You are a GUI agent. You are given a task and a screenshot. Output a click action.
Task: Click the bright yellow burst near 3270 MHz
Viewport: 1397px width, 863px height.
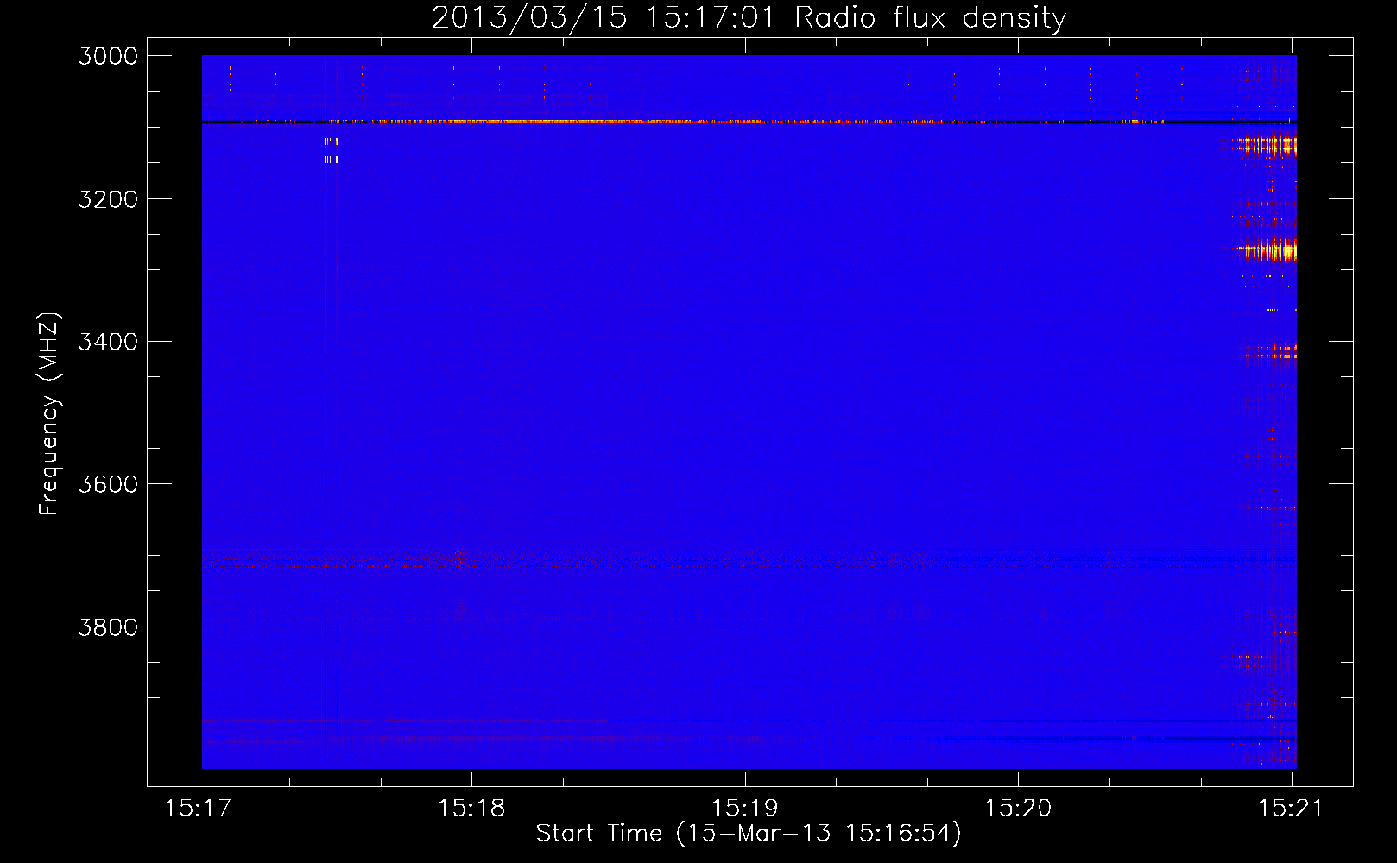click(x=1267, y=249)
